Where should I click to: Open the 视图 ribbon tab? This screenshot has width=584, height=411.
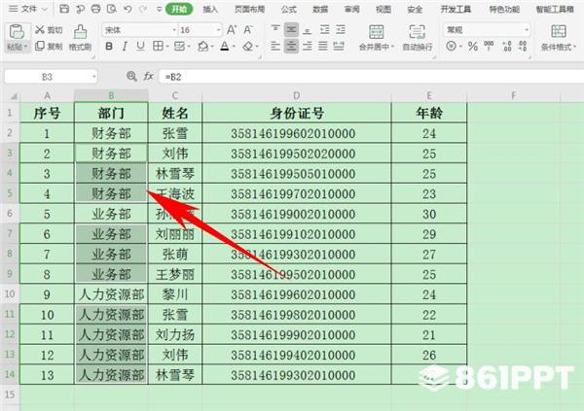click(x=383, y=10)
